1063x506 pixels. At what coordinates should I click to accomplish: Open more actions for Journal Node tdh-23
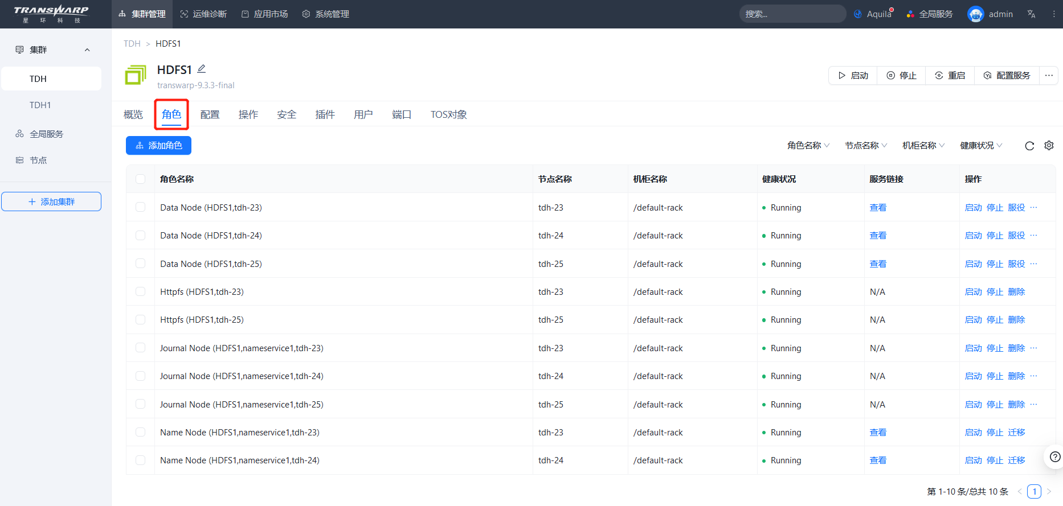(1034, 348)
